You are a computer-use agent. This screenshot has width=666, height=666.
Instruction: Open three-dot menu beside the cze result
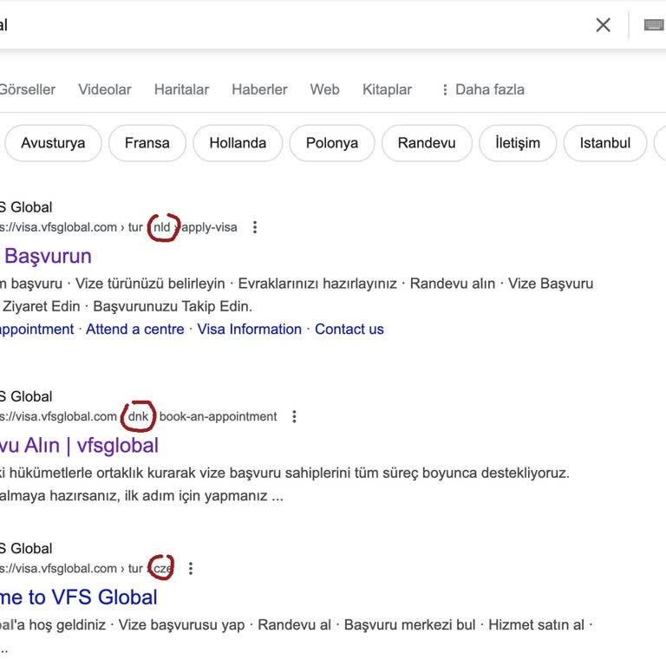click(x=191, y=569)
